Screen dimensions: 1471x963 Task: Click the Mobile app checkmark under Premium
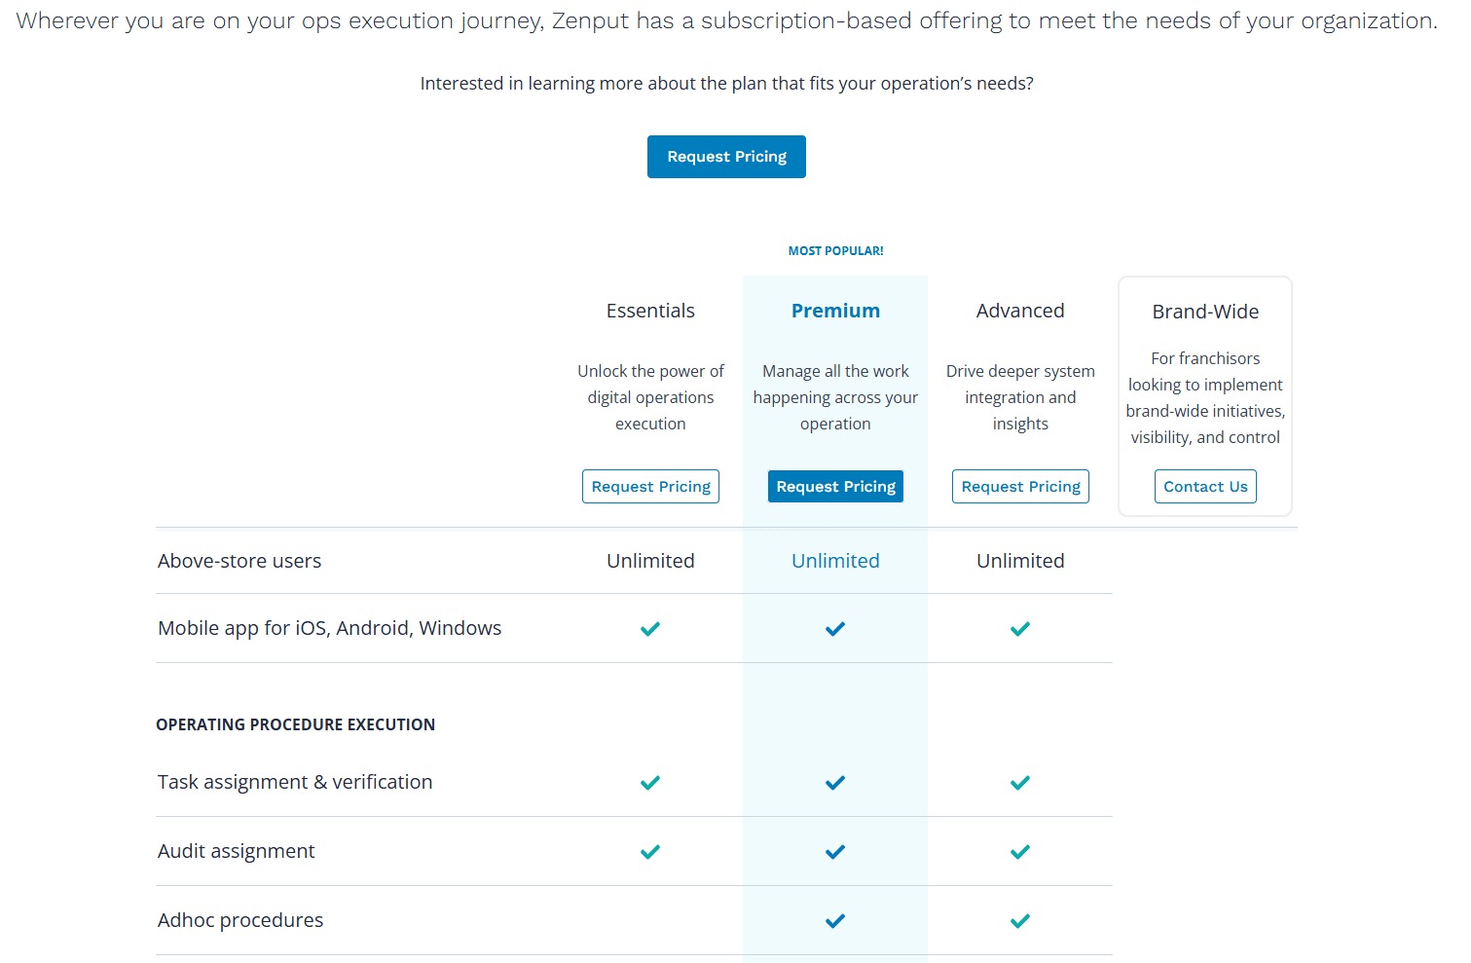835,628
